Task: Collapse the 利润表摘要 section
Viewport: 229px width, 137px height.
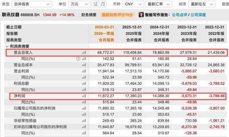Action: (7, 46)
